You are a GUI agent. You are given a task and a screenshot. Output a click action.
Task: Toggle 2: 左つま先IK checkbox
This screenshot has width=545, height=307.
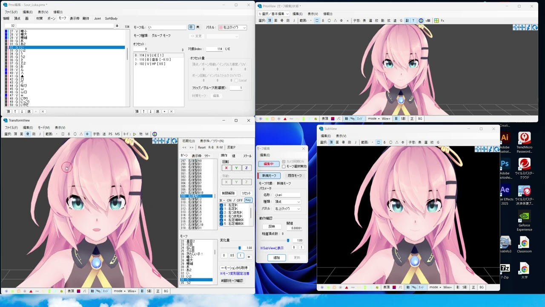point(221,212)
